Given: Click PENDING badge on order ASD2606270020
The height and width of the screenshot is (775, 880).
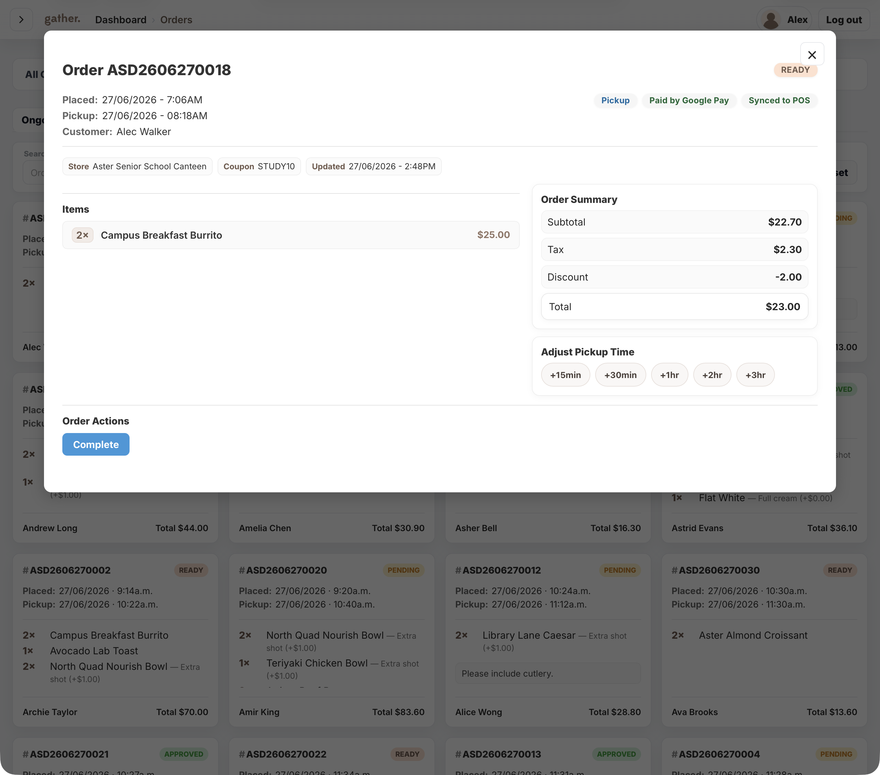Looking at the screenshot, I should [x=403, y=570].
